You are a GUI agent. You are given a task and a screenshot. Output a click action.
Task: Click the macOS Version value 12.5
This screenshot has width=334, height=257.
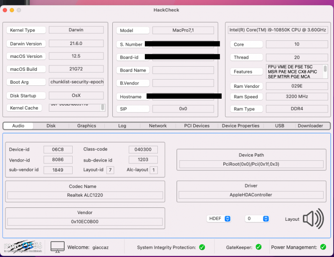[x=76, y=56]
